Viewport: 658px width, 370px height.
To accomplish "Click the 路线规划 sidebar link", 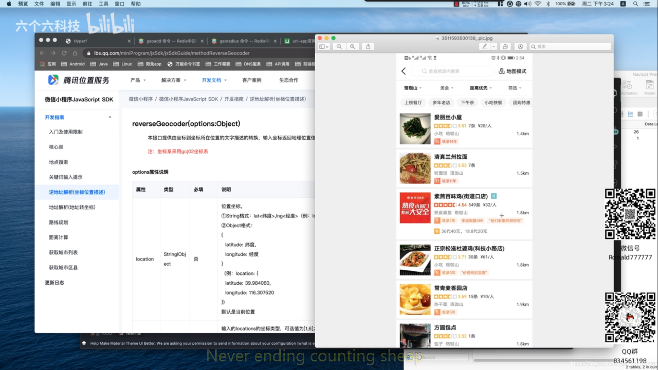I will click(59, 222).
